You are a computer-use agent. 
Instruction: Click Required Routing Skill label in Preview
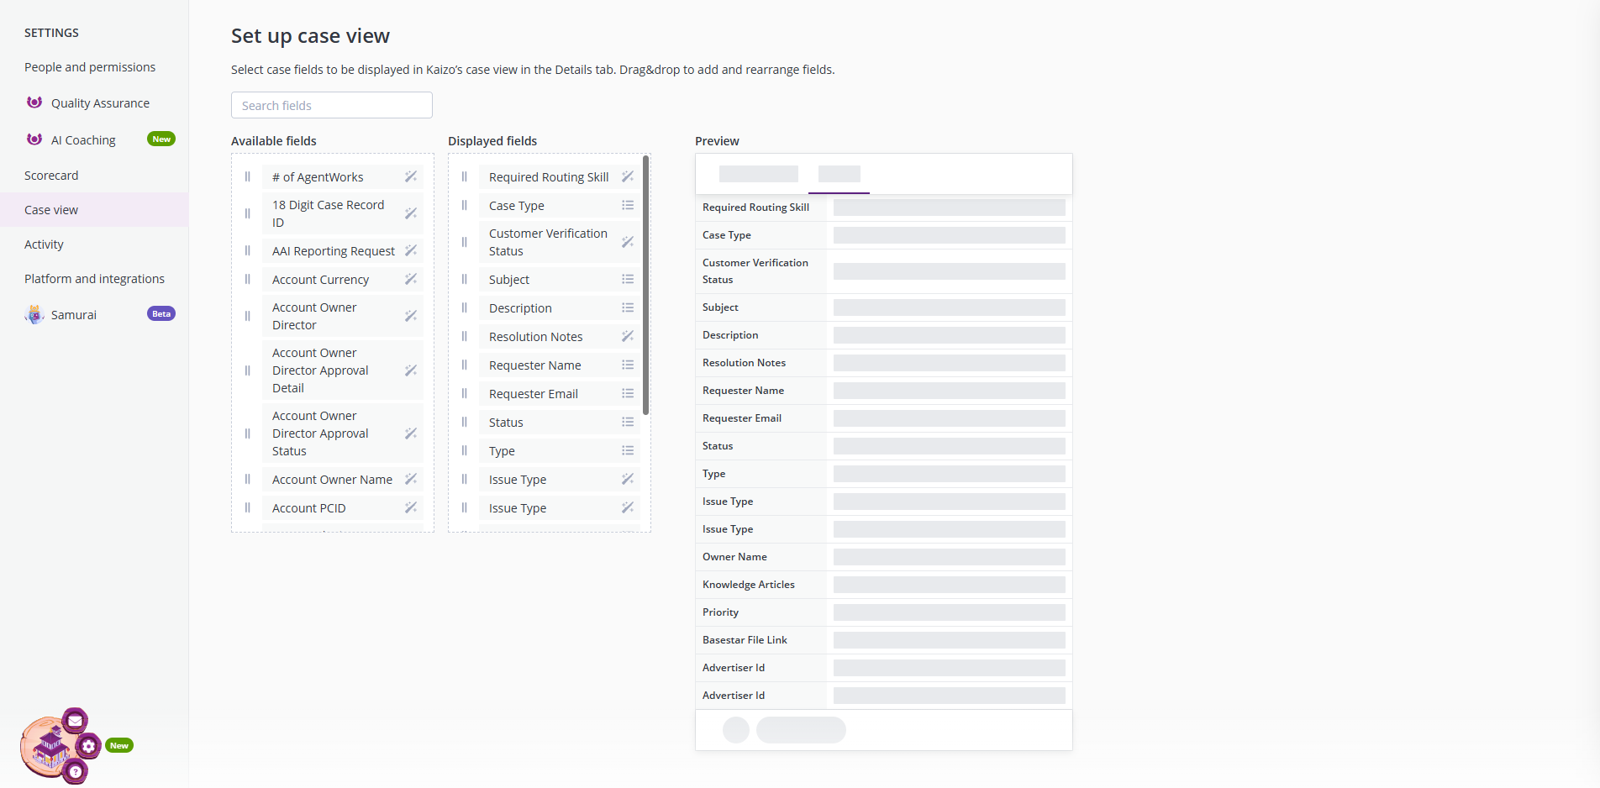[x=755, y=208]
